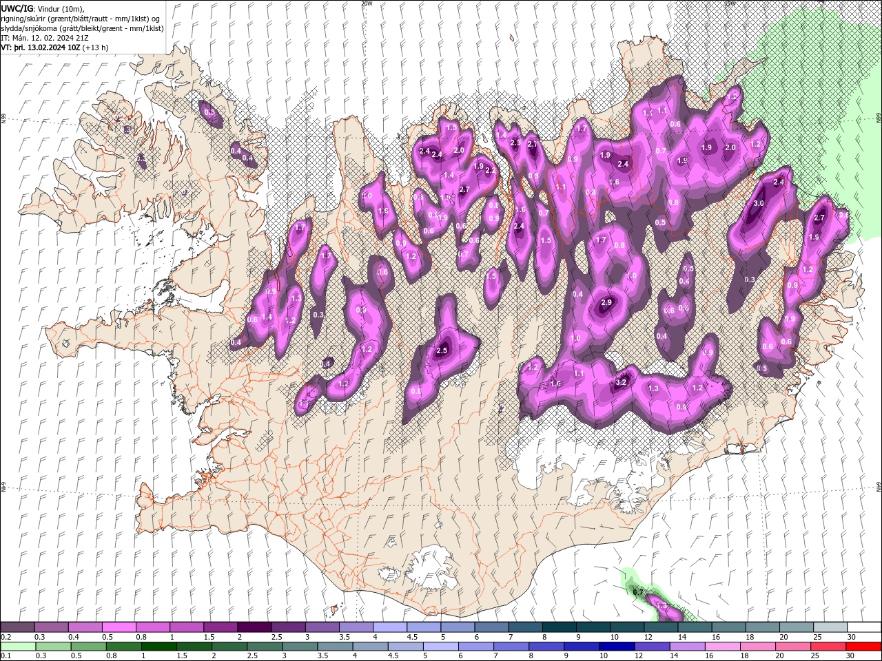This screenshot has width=882, height=661.
Task: Click the 'slydda/snjókoma' legend description line
Action: (x=81, y=28)
